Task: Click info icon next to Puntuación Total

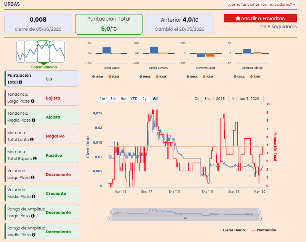Action: [20, 82]
